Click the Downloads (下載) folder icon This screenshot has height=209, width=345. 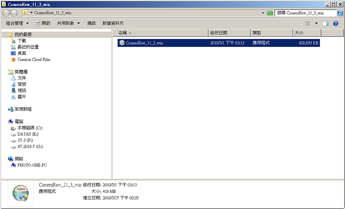(x=13, y=41)
